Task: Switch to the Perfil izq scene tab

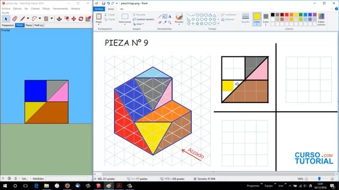Action: coord(39,25)
